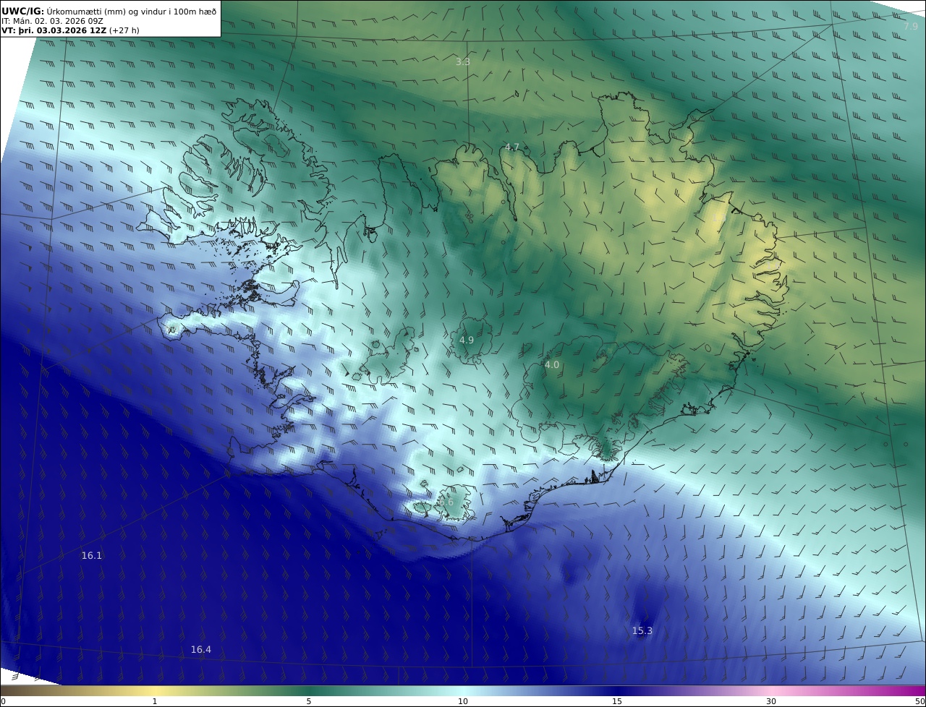Click the 4.9 value label on the central glacier

coord(467,340)
